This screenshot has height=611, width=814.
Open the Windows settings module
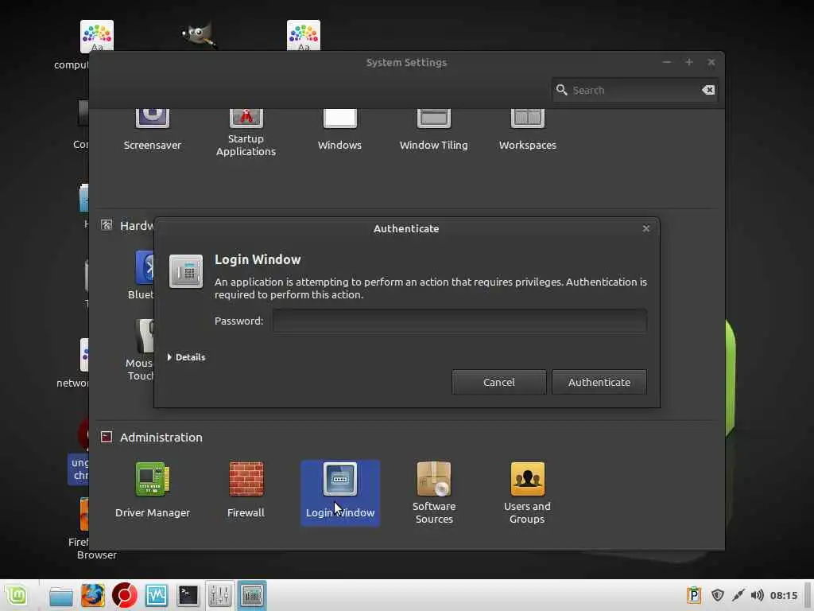click(x=340, y=130)
